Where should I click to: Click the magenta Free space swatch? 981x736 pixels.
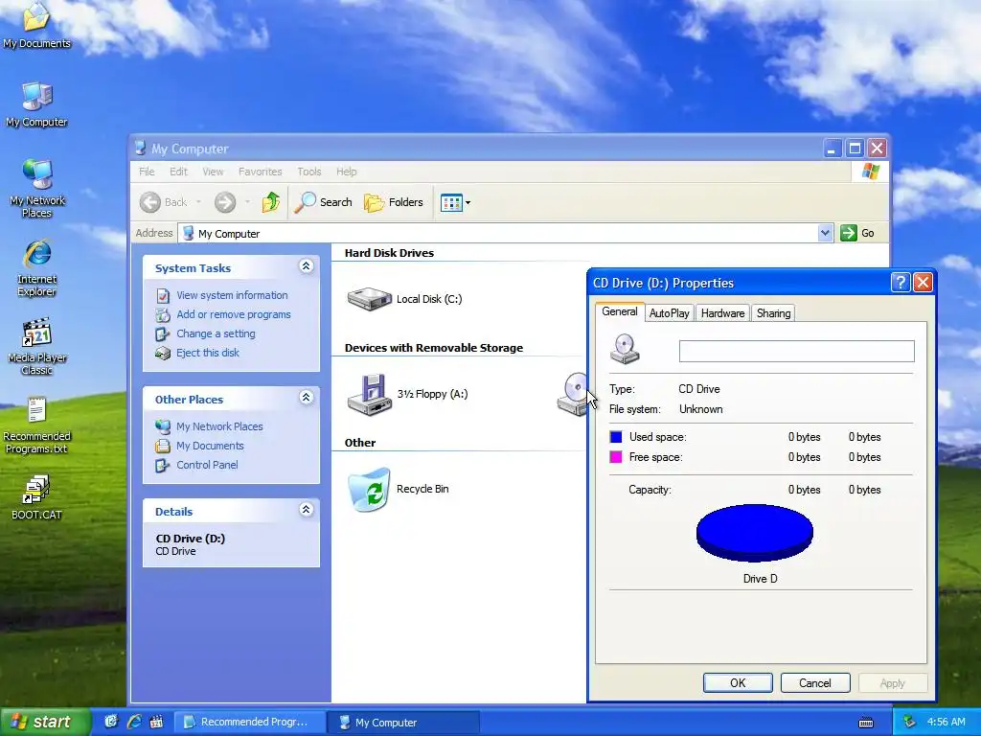click(x=616, y=457)
